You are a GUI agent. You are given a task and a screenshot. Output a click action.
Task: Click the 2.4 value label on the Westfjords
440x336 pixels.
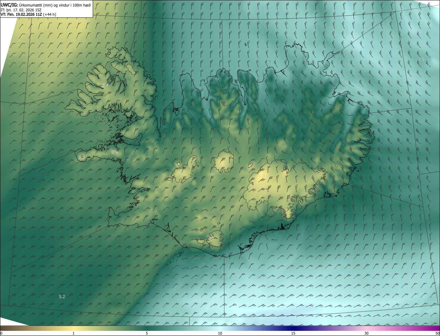click(105, 85)
